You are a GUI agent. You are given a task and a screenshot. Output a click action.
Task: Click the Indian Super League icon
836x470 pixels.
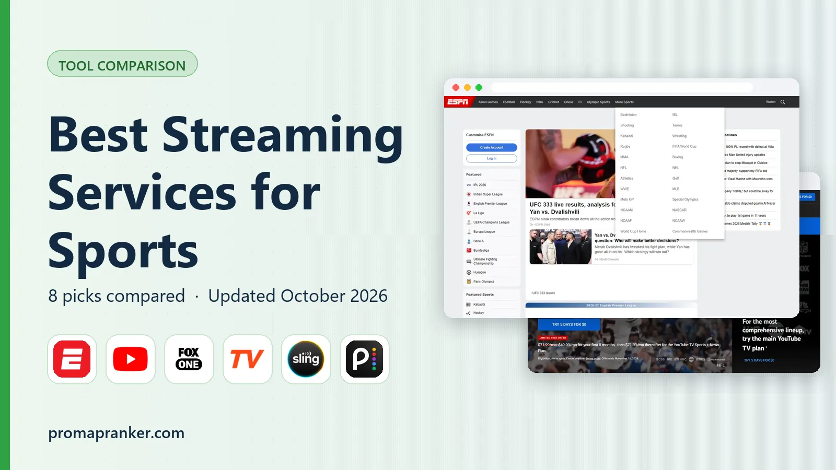469,194
